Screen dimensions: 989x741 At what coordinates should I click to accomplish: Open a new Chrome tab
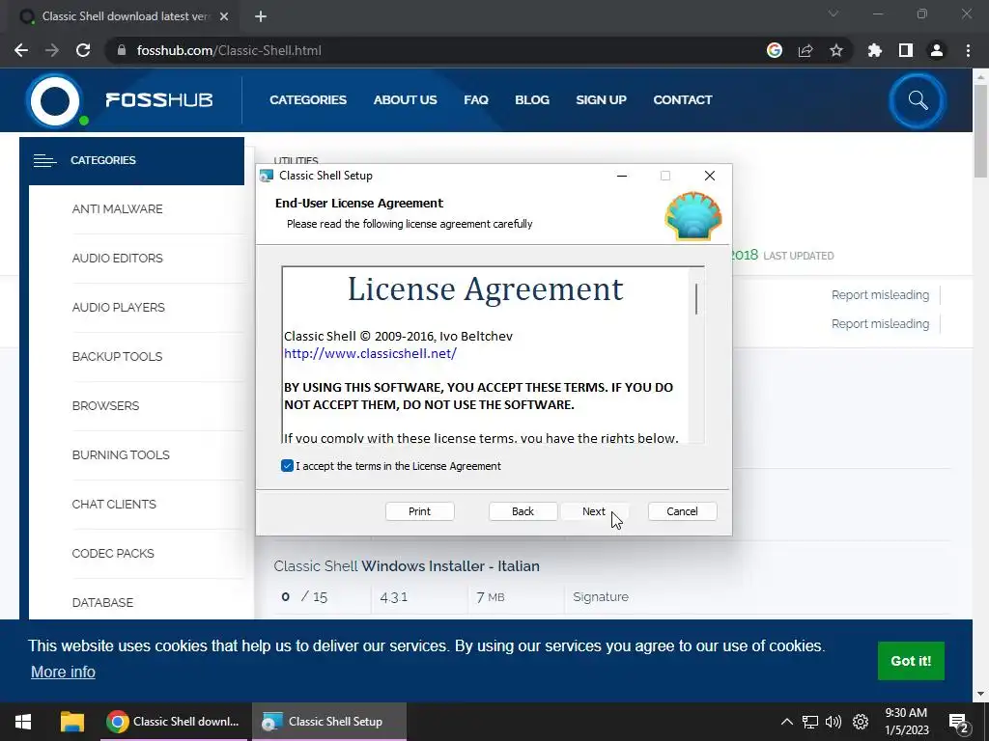click(261, 16)
